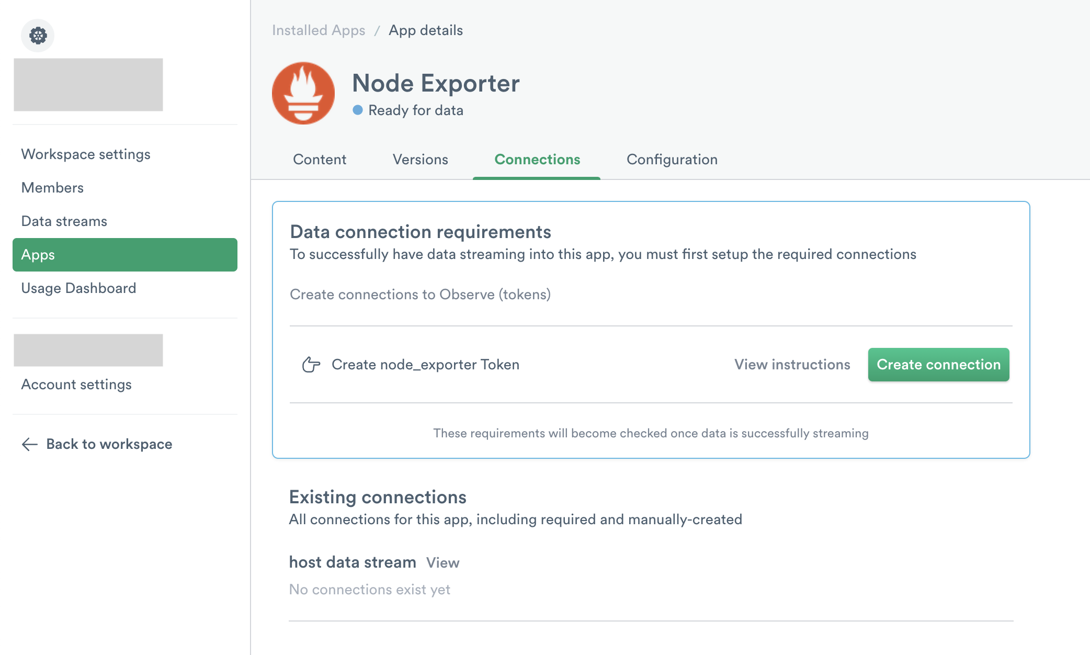Open Data streams section
Viewport: 1090px width, 655px height.
pyautogui.click(x=64, y=221)
